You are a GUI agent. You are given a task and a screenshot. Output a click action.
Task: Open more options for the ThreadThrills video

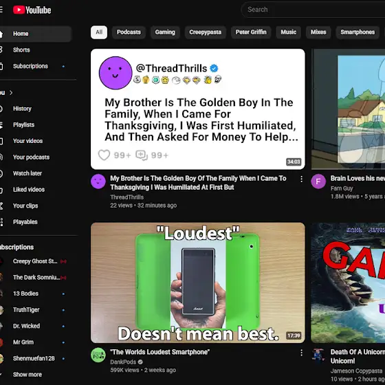click(301, 179)
